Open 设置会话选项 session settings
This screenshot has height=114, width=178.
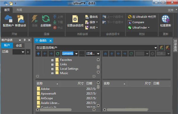tap(75, 21)
